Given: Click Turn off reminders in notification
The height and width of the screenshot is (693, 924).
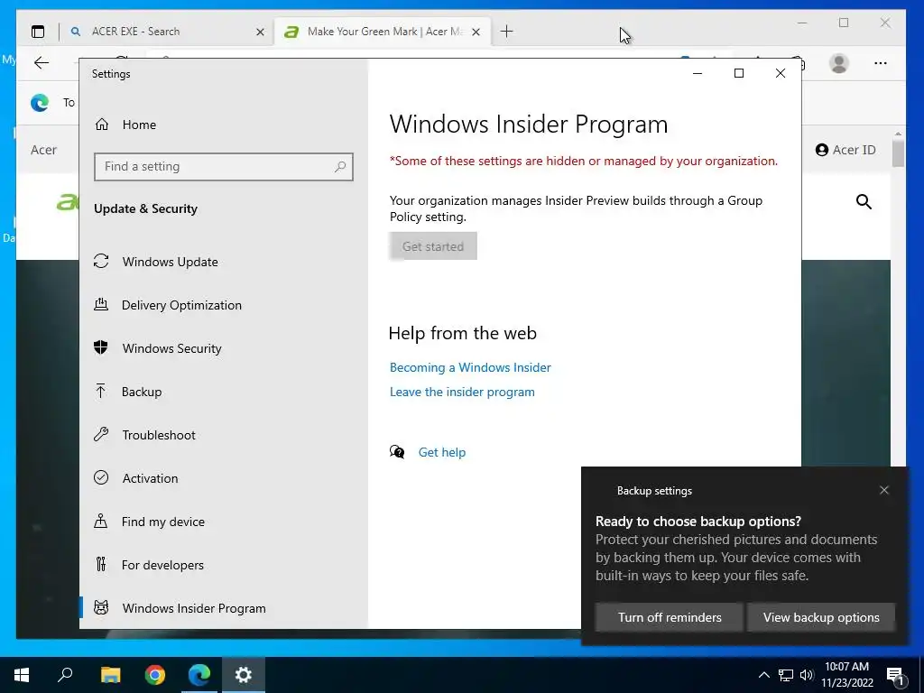Looking at the screenshot, I should pos(670,617).
